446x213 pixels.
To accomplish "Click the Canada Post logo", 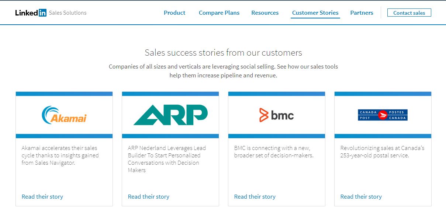I will click(383, 115).
